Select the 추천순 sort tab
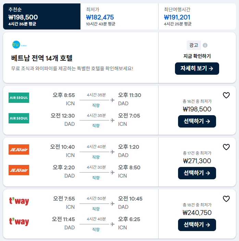The height and width of the screenshot is (241, 239). click(42, 16)
